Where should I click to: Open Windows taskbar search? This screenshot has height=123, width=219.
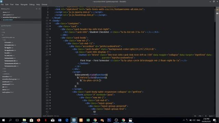[x=10, y=120]
